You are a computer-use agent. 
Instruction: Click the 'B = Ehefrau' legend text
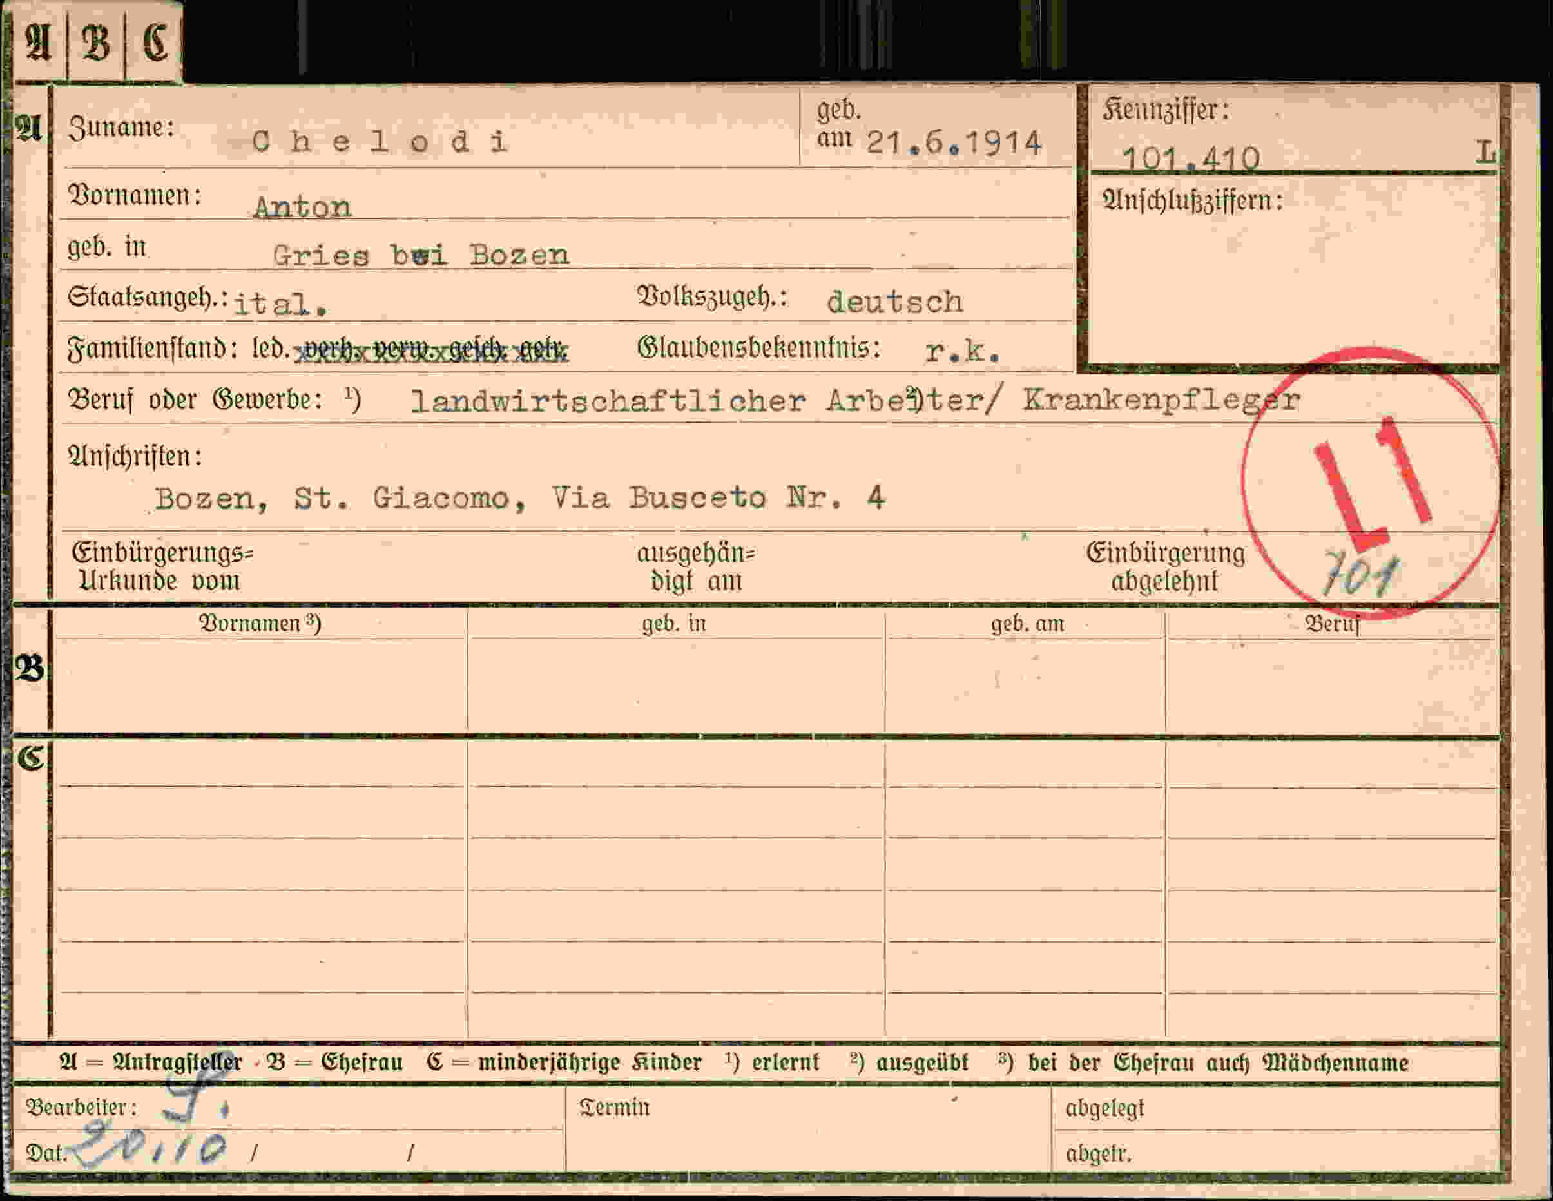click(334, 1062)
